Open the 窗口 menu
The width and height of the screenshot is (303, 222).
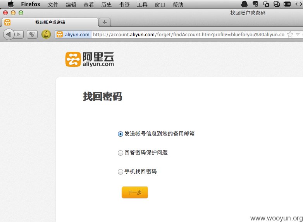click(160, 4)
